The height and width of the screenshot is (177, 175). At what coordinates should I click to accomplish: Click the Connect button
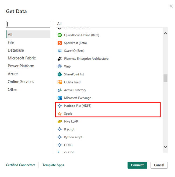point(137,165)
